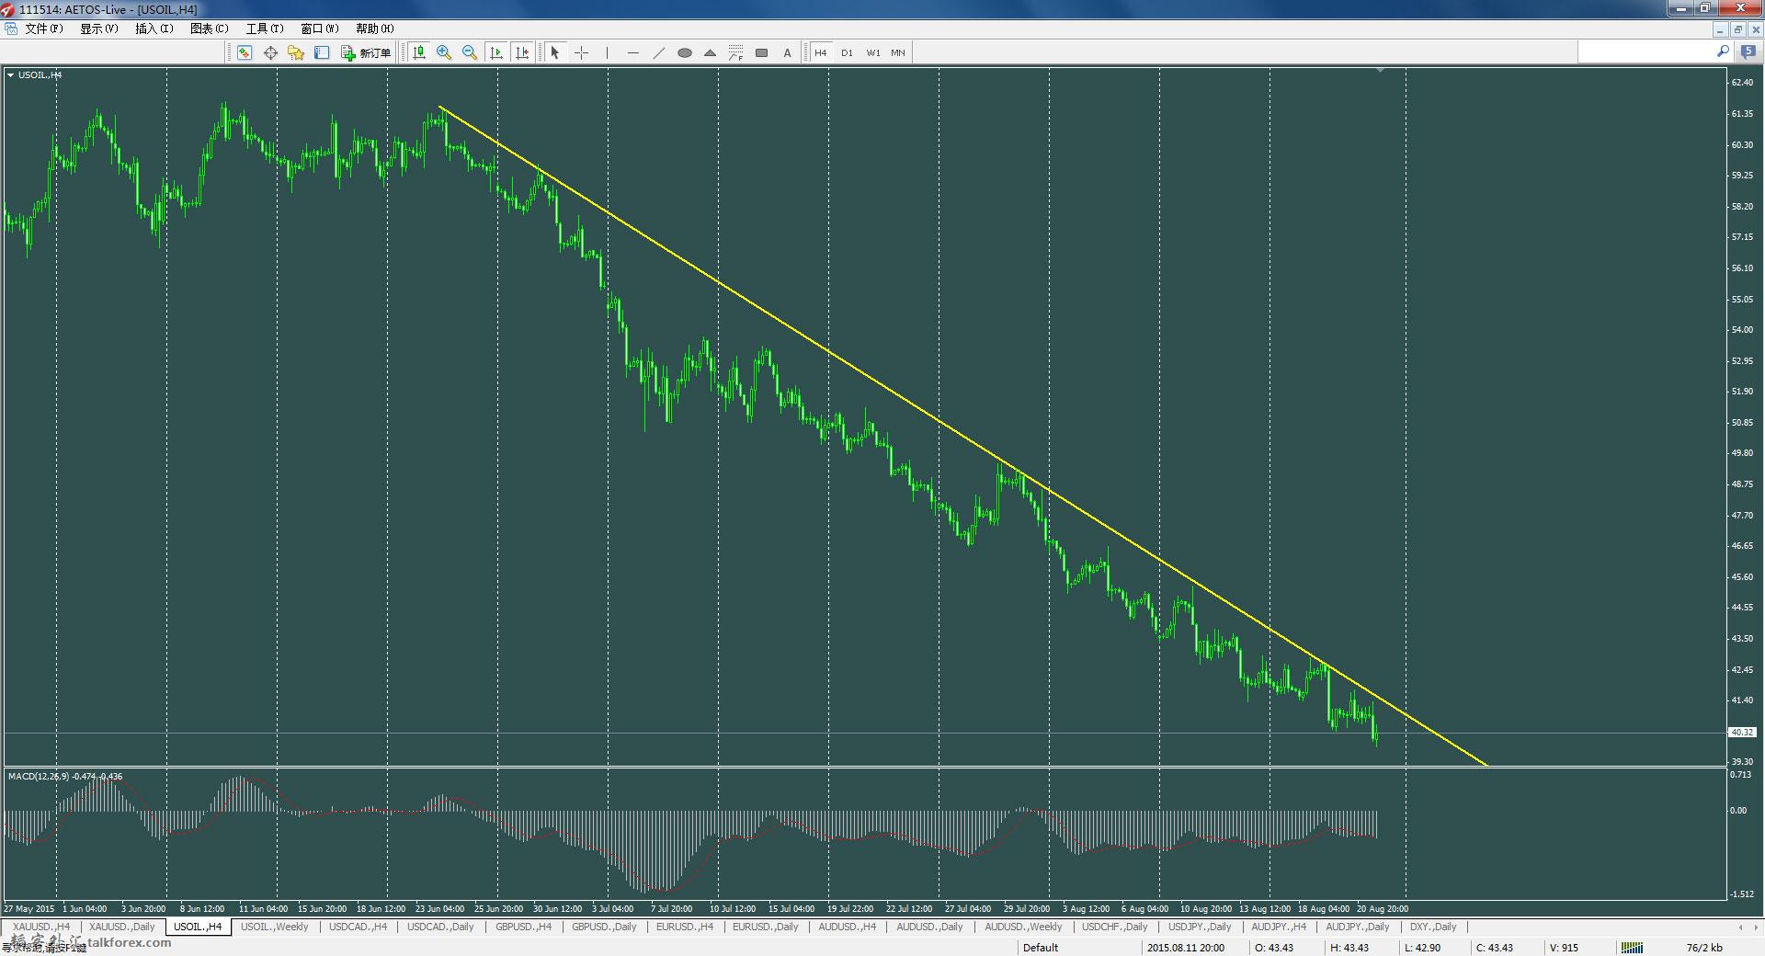Switch to USOIL.,Weekly chart tab
1765x956 pixels.
pos(274,927)
